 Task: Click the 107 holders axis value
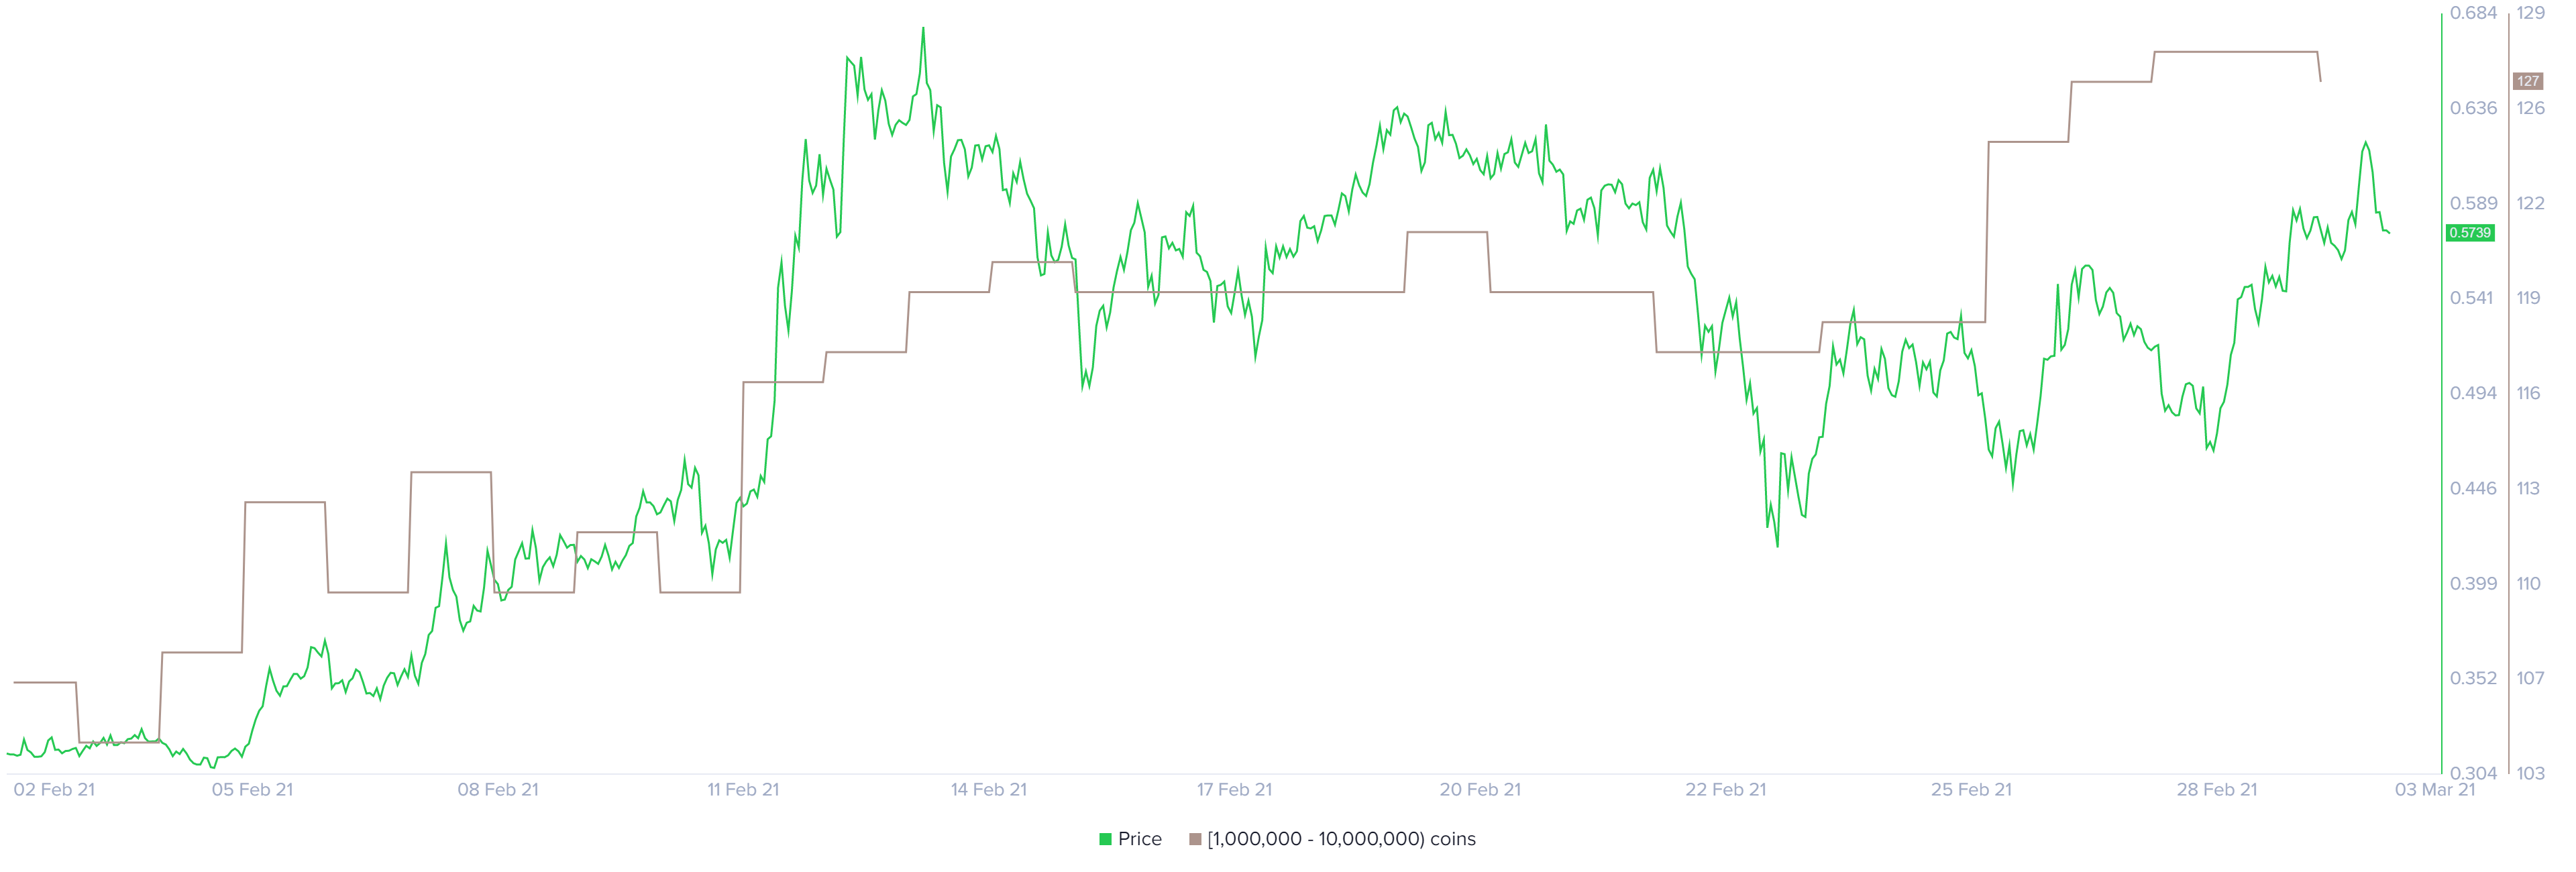tap(2531, 678)
